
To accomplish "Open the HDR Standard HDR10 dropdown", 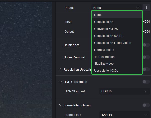I will point(124,91).
